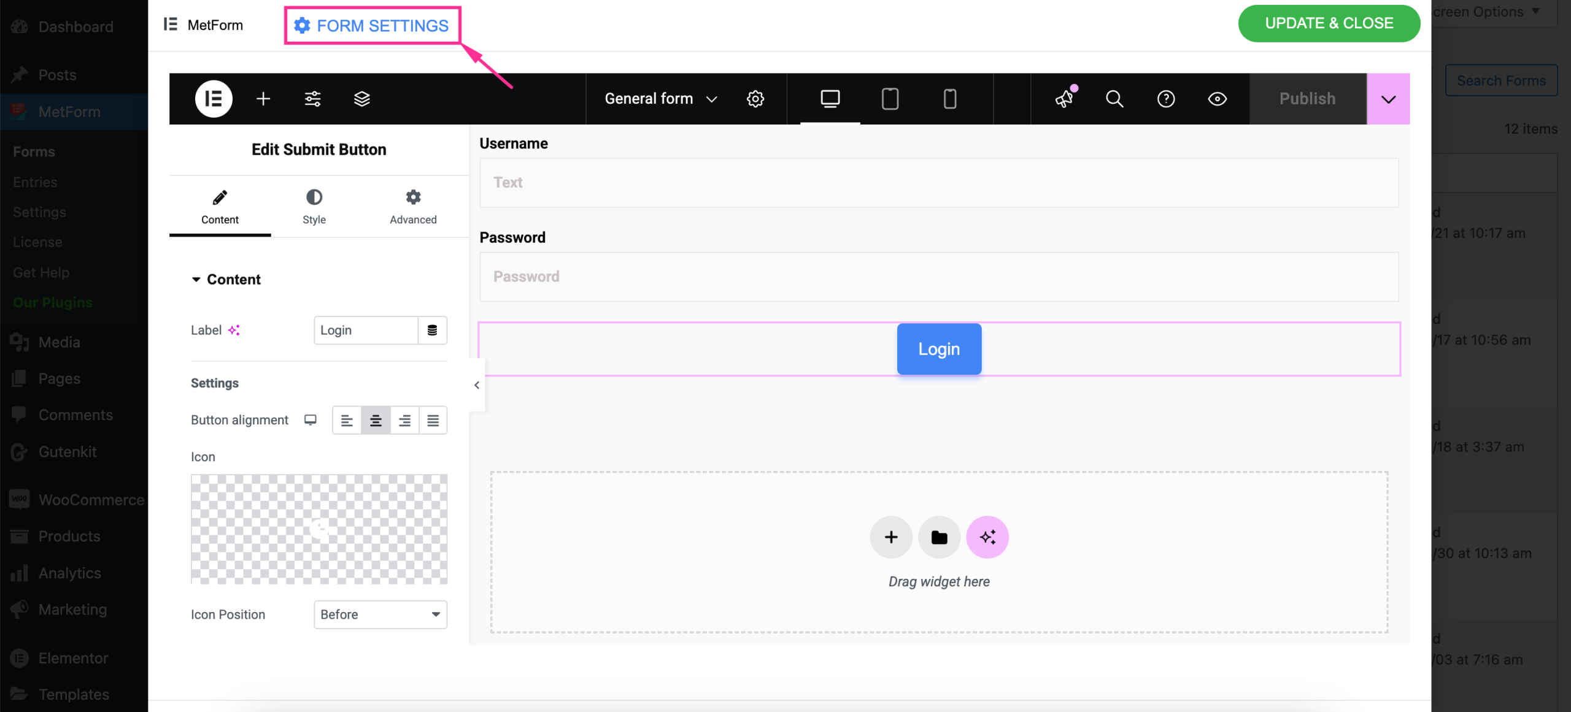The width and height of the screenshot is (1571, 712).
Task: Click the Username text field
Action: [939, 183]
